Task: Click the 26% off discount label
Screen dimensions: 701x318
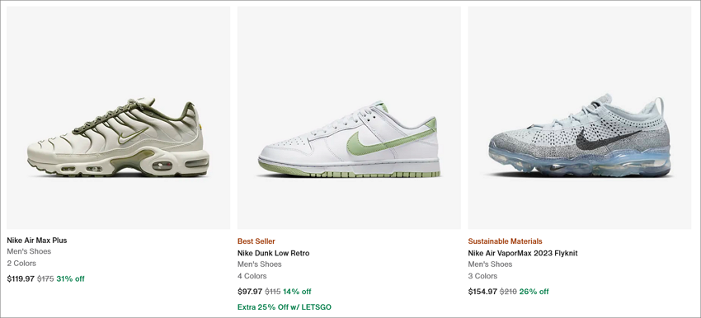Action: (x=534, y=292)
